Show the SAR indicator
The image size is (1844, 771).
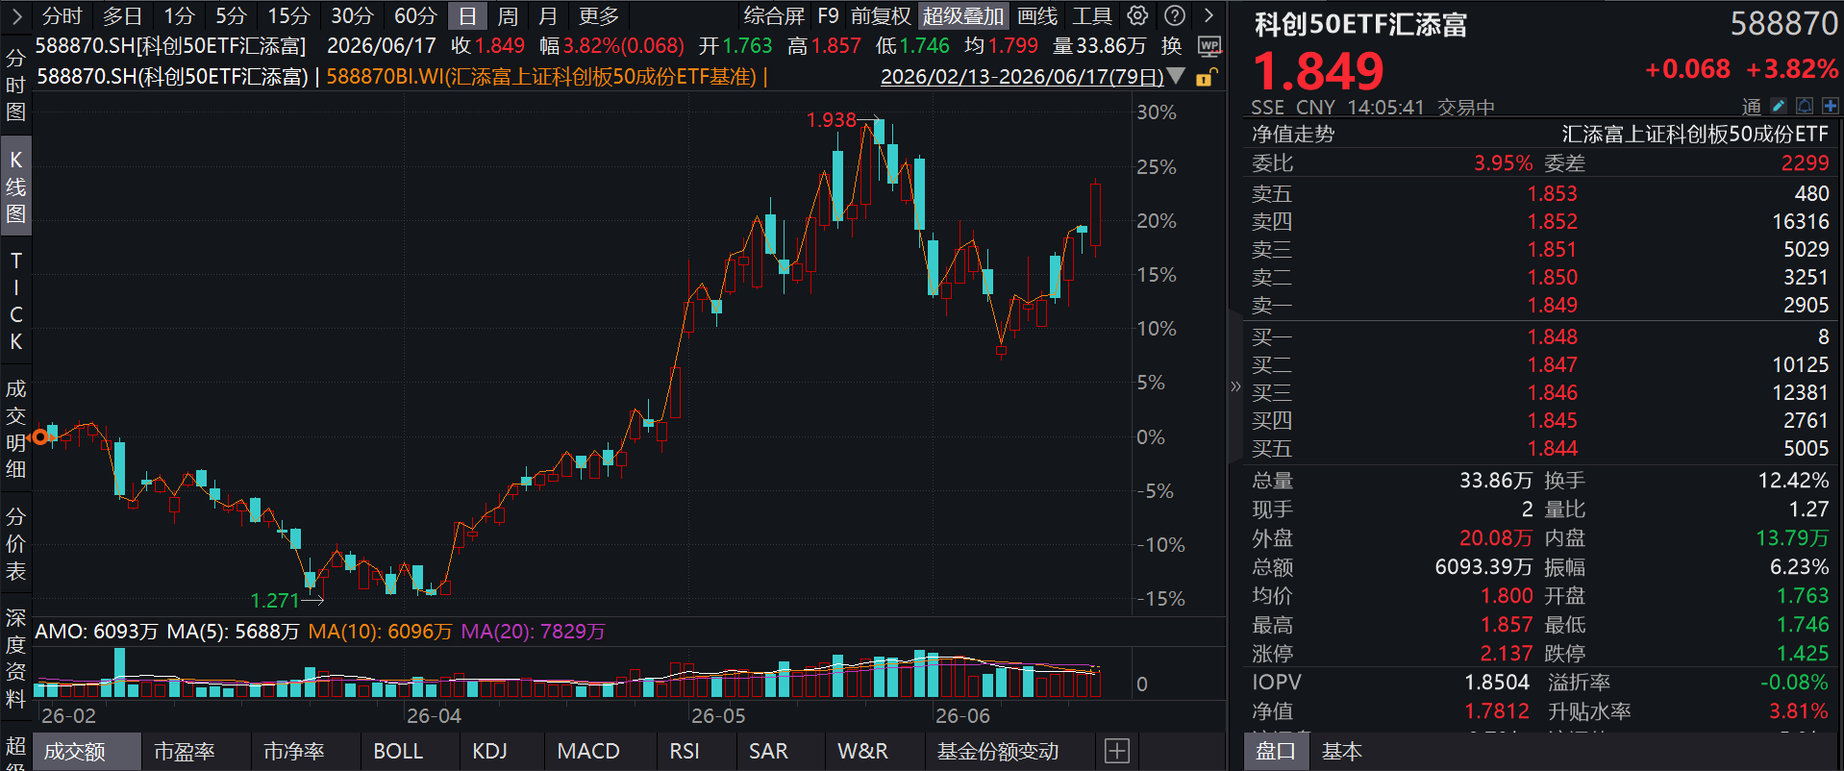768,752
